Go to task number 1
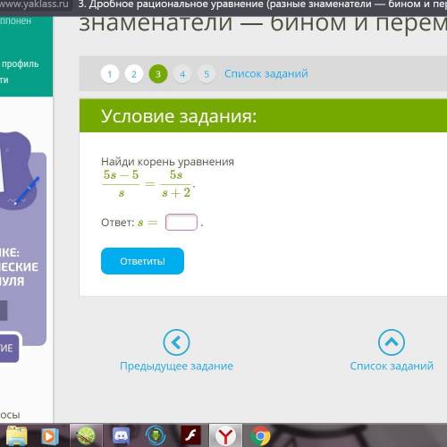Image resolution: width=447 pixels, height=447 pixels. pyautogui.click(x=110, y=74)
